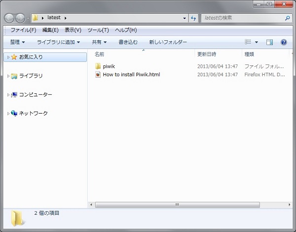Click the ライブラリ folder icon
The height and width of the screenshot is (232, 296).
pos(14,76)
